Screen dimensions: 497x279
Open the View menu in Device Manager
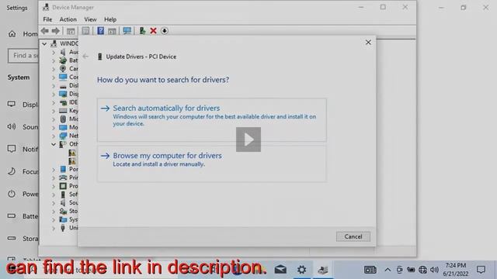coord(90,19)
